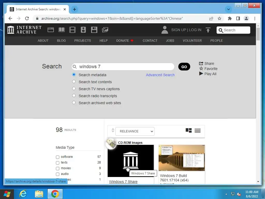Click the Upload arrow icon
The image size is (265, 199).
[208, 30]
